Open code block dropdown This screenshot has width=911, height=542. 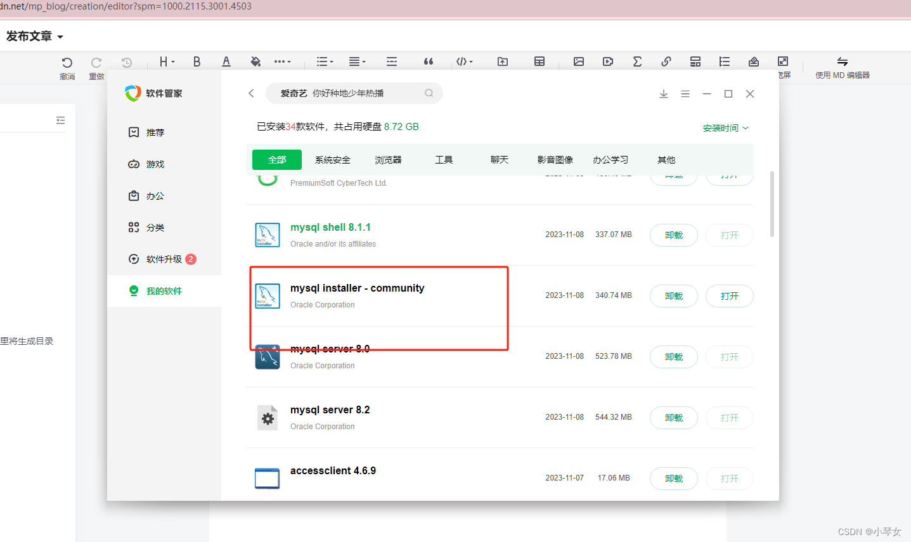464,61
